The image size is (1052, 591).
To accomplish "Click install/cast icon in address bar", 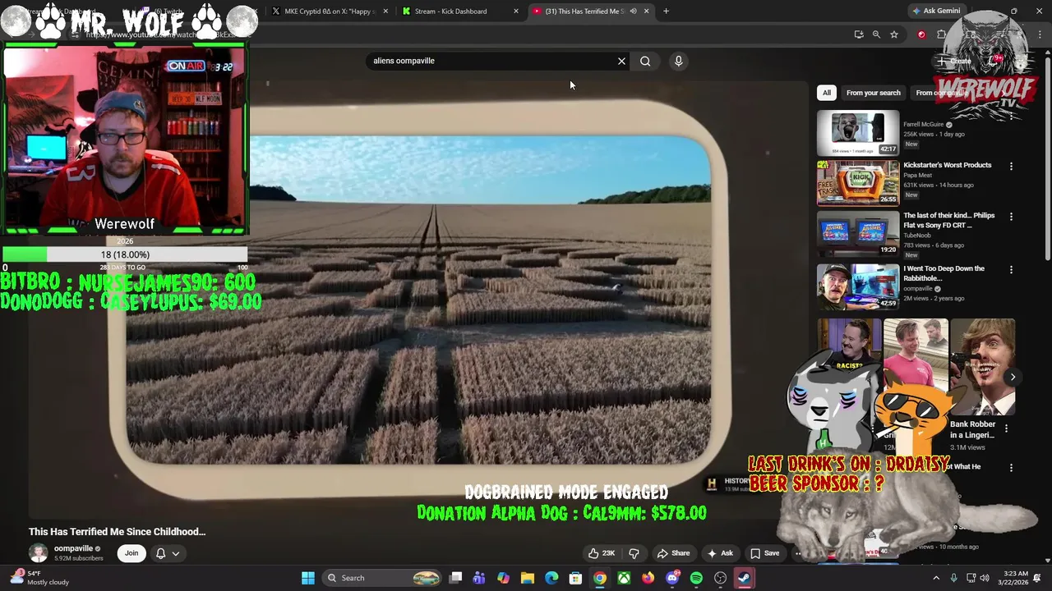I will click(x=858, y=34).
